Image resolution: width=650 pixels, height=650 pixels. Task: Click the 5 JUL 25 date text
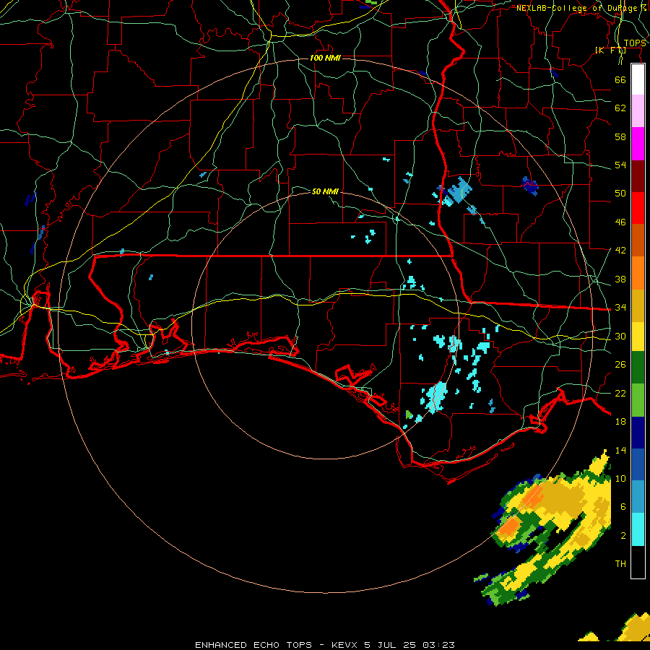tap(390, 645)
